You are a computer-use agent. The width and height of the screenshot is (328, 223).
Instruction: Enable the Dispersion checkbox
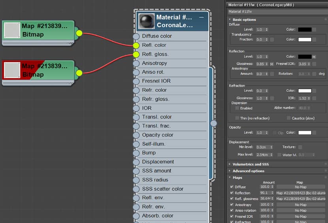coord(237,108)
